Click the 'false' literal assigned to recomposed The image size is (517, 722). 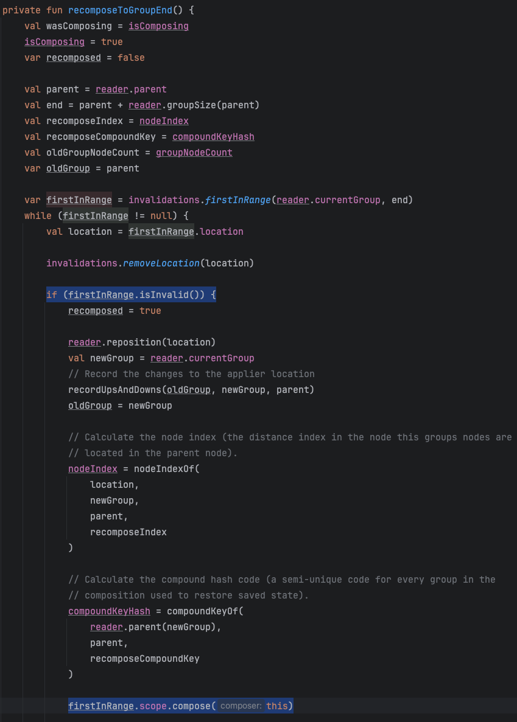point(131,58)
